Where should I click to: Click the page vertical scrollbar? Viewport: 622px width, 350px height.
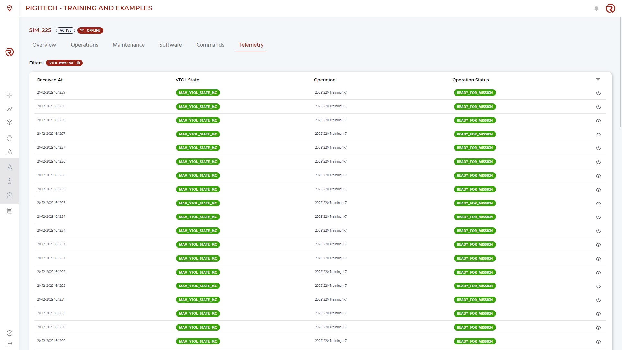(x=620, y=72)
